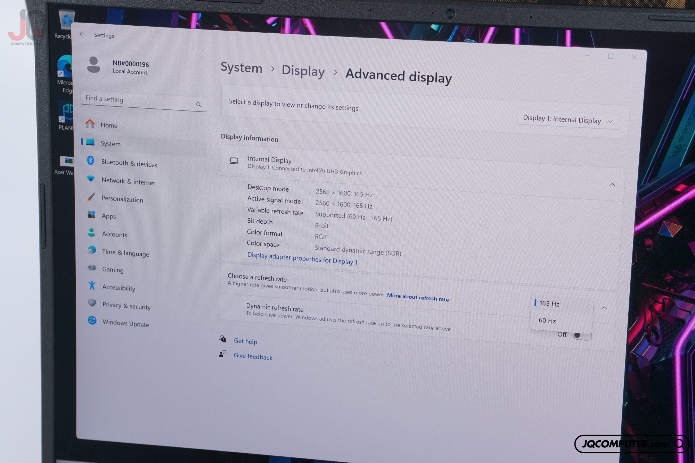Open the Accounts settings page
The height and width of the screenshot is (463, 695).
[114, 234]
